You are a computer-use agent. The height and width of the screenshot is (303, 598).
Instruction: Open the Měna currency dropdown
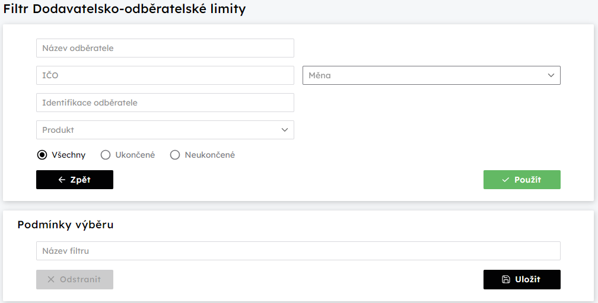click(431, 75)
